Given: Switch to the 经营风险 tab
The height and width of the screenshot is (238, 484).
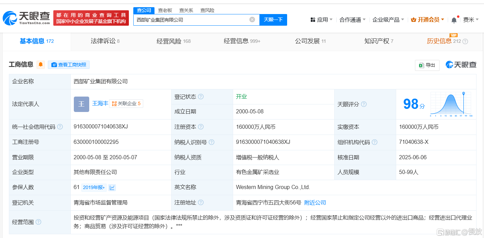Looking at the screenshot, I should (174, 41).
